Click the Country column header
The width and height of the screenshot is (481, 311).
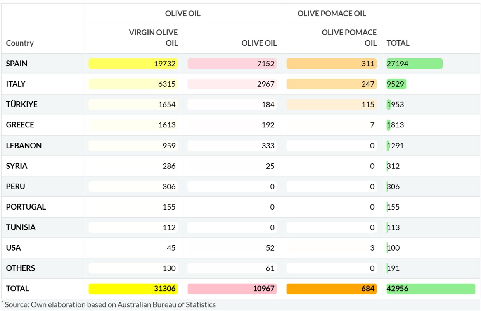20,43
